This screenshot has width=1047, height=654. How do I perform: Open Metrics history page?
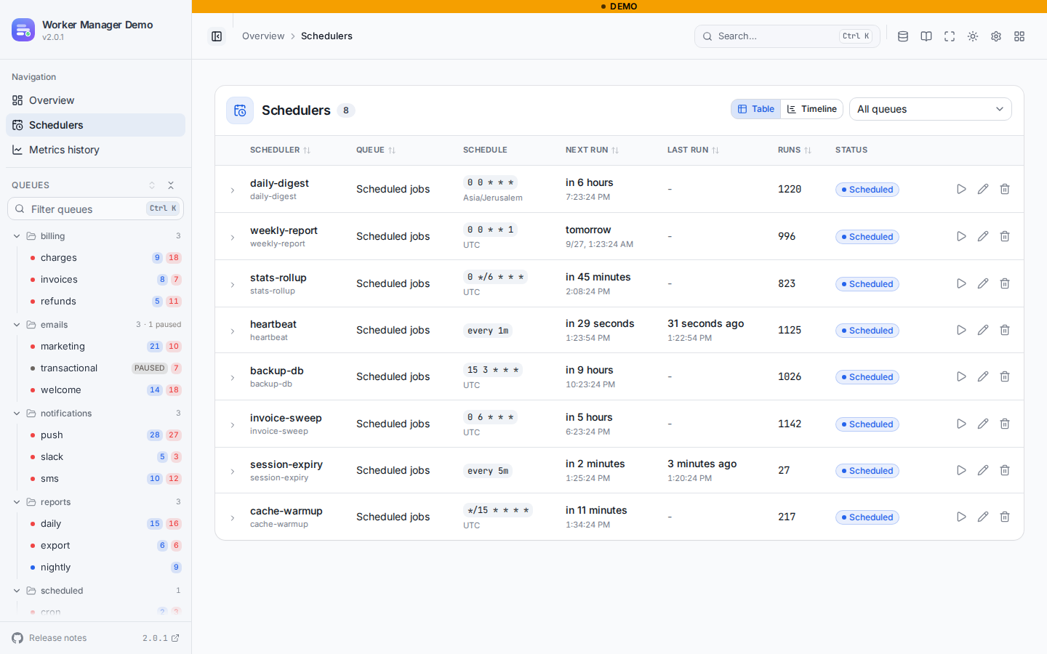pos(95,150)
